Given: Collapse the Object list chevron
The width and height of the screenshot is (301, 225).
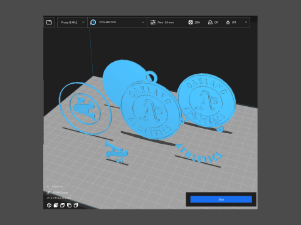Looking at the screenshot, I should [48, 186].
